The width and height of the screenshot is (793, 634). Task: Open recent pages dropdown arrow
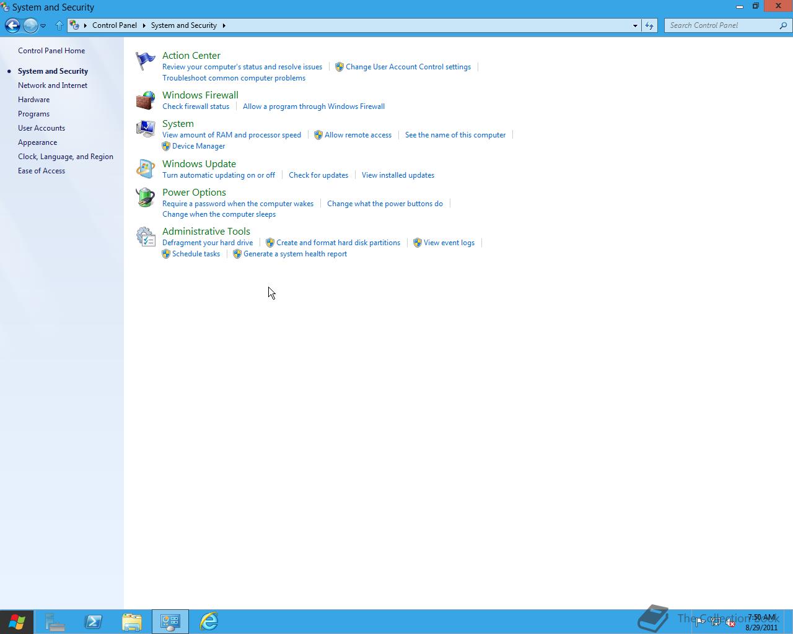[43, 25]
